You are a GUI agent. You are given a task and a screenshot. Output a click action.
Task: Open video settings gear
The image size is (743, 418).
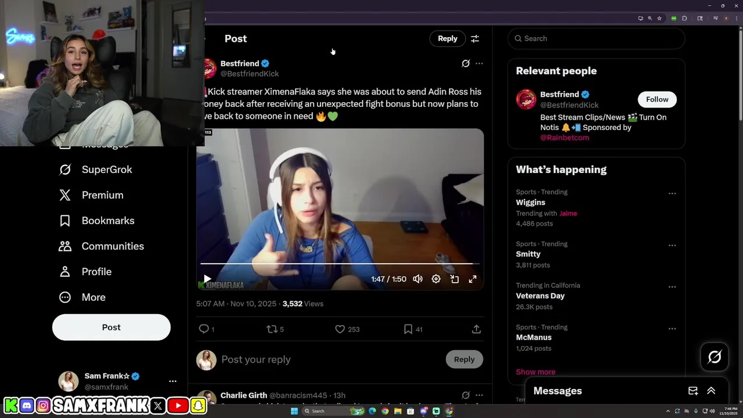click(x=436, y=279)
